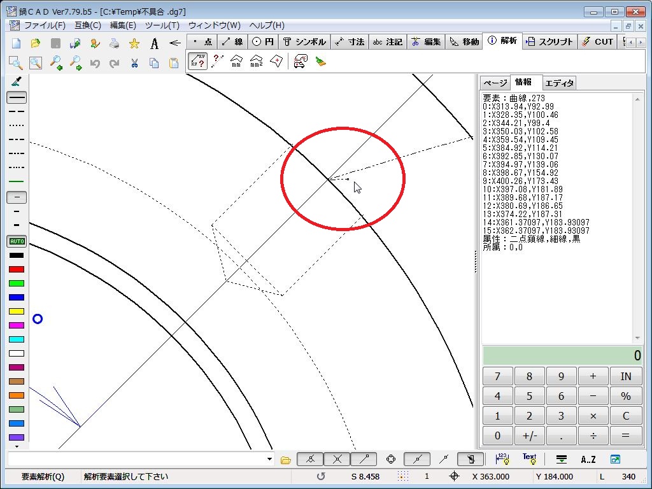
Task: Toggle intersection snap button
Action: (337, 459)
